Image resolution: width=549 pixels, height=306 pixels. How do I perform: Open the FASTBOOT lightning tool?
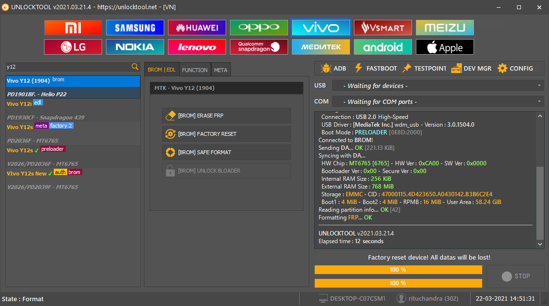tap(375, 68)
